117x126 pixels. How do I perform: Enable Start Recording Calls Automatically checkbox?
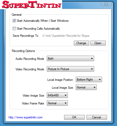[14, 29]
